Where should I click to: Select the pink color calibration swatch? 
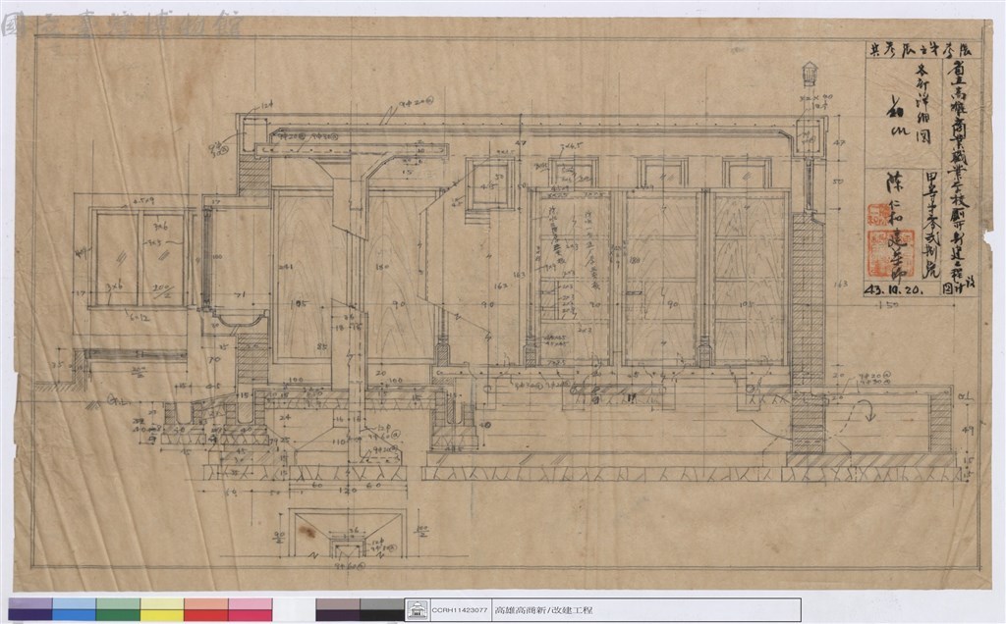pos(250,609)
